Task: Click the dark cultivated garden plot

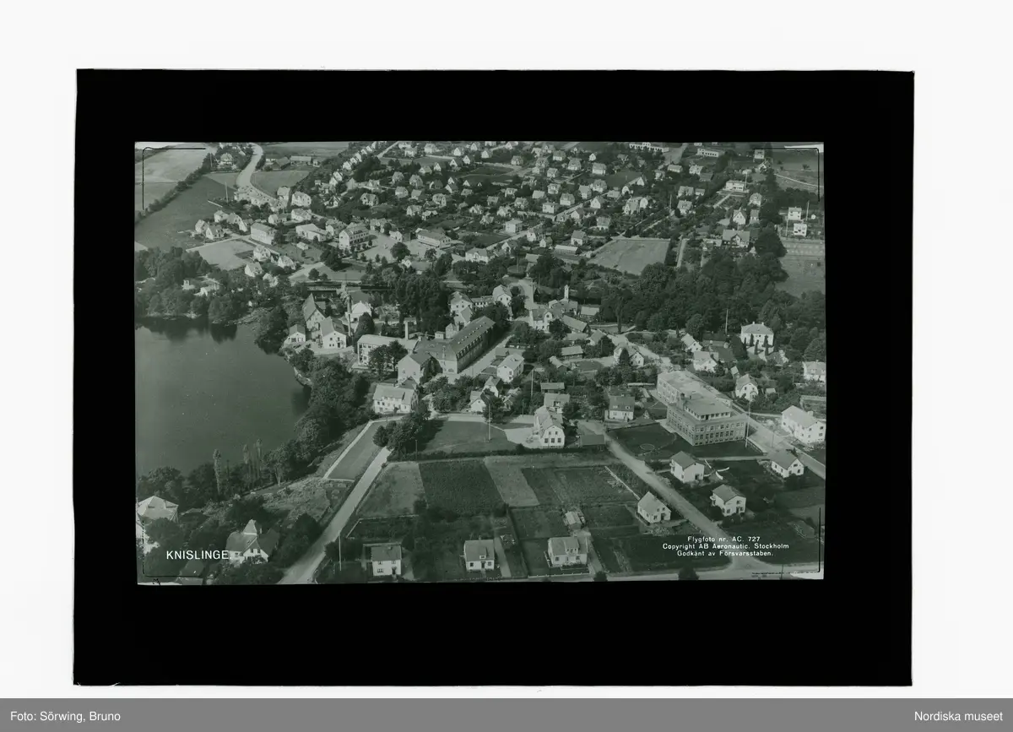Action: [x=460, y=487]
